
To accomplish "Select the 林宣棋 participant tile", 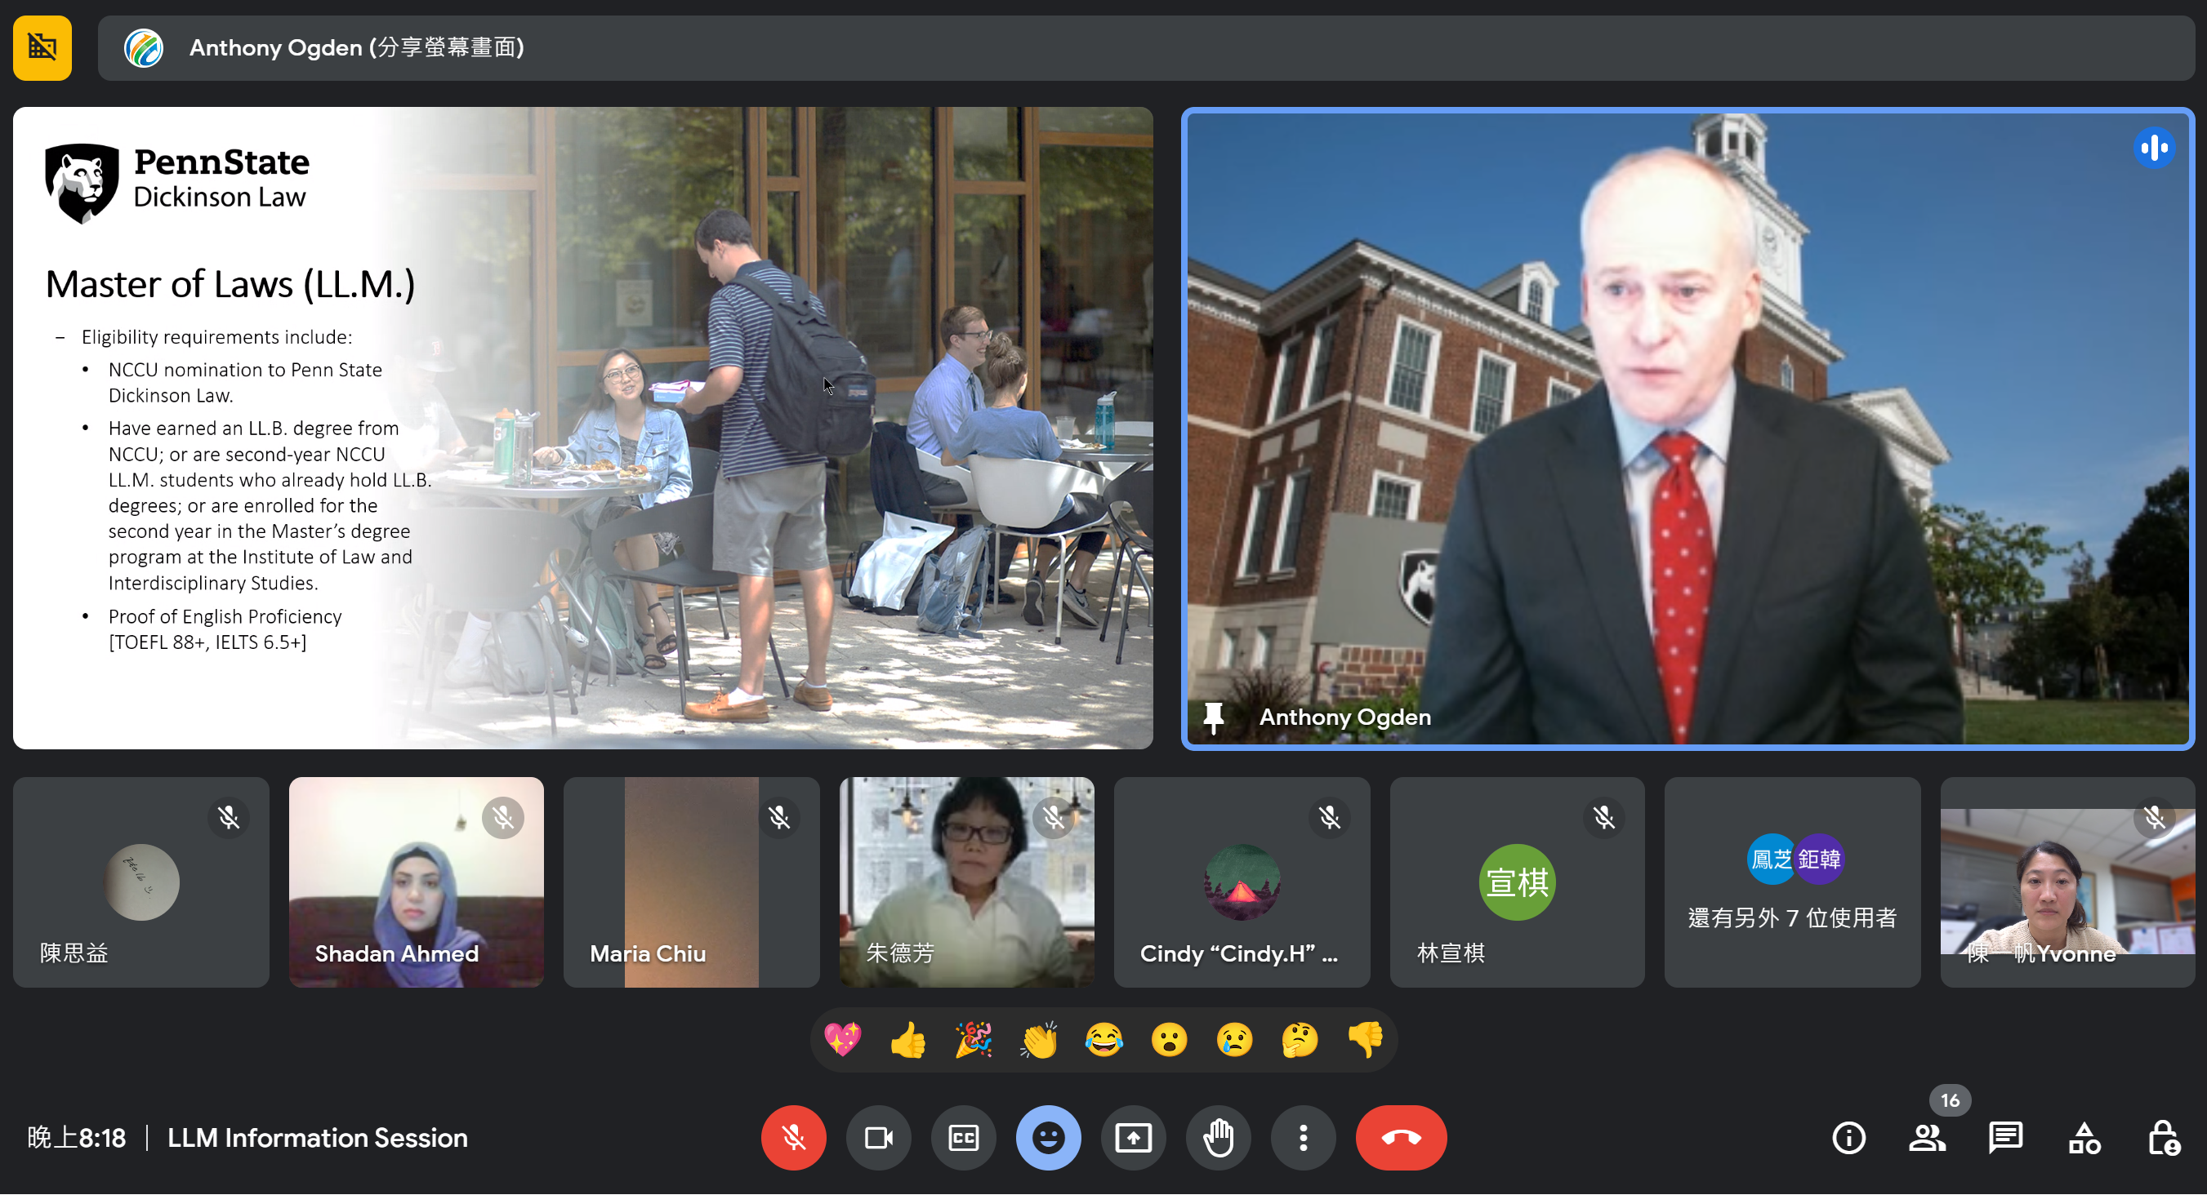I will click(1518, 882).
